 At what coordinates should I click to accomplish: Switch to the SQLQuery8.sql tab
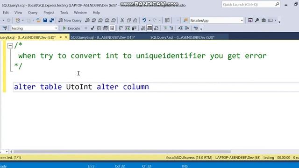pyautogui.click(x=103, y=37)
